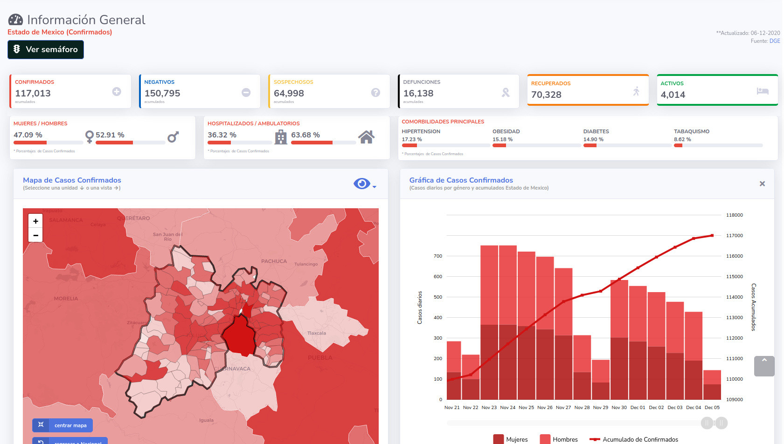
Task: Select the Recuperados 70,328 card
Action: coord(588,90)
